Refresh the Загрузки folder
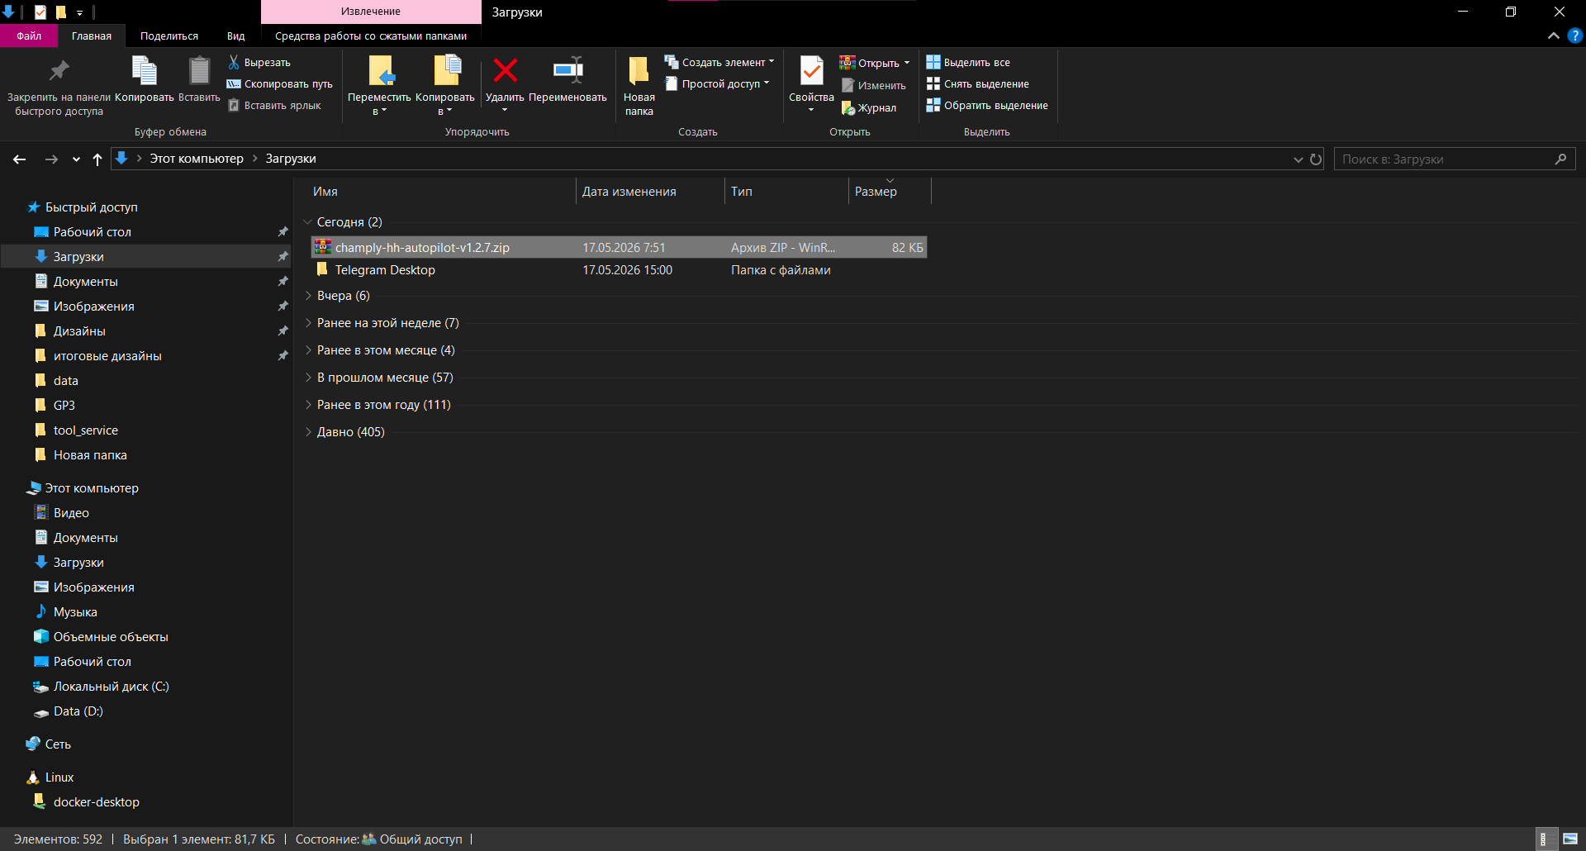 [1316, 159]
